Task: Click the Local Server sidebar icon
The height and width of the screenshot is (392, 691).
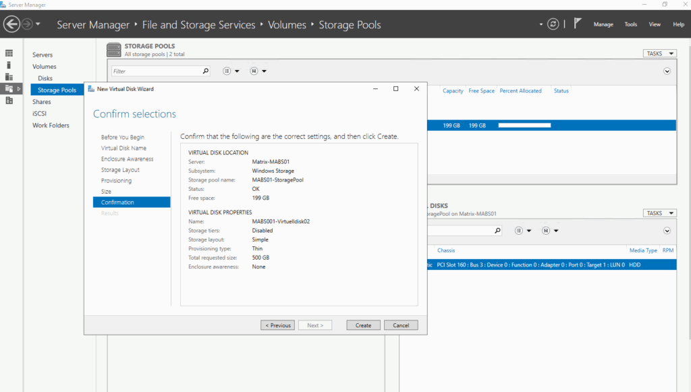Action: point(9,65)
